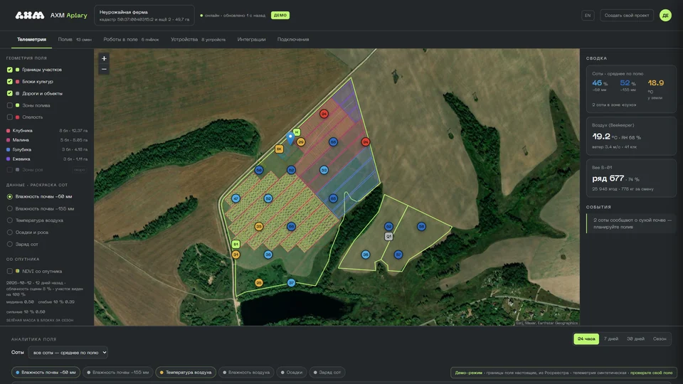Select the blue 37 sensor marker

click(292, 283)
